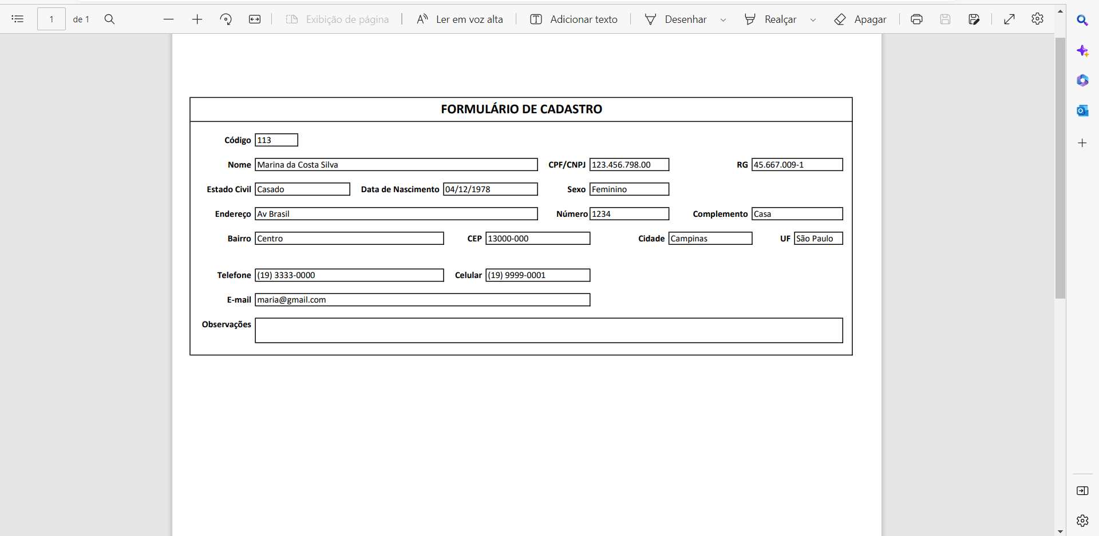Click the Save As icon

[x=974, y=19]
